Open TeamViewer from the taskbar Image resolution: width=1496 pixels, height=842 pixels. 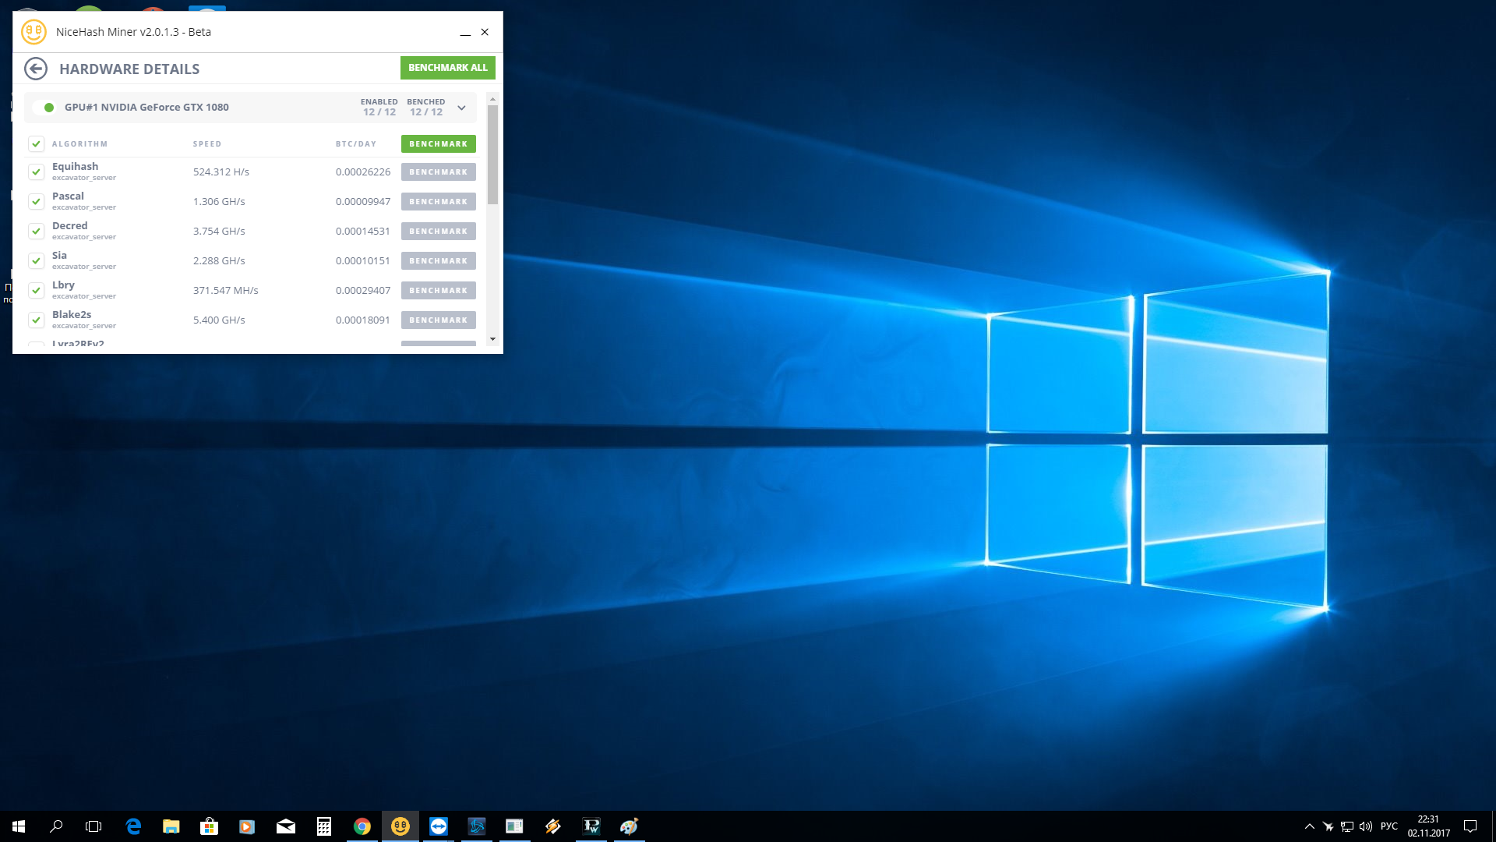[x=439, y=826]
